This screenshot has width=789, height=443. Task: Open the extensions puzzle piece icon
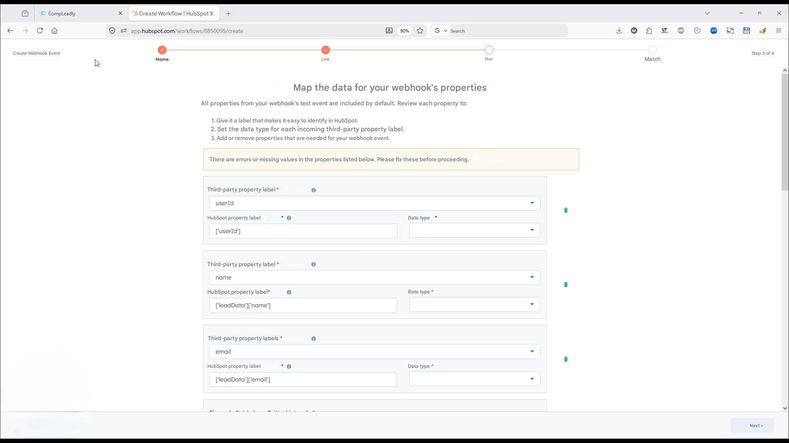[x=649, y=31]
